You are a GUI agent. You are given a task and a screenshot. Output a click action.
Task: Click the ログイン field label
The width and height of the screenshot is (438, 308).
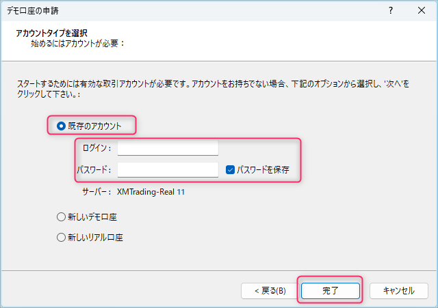[x=96, y=148]
